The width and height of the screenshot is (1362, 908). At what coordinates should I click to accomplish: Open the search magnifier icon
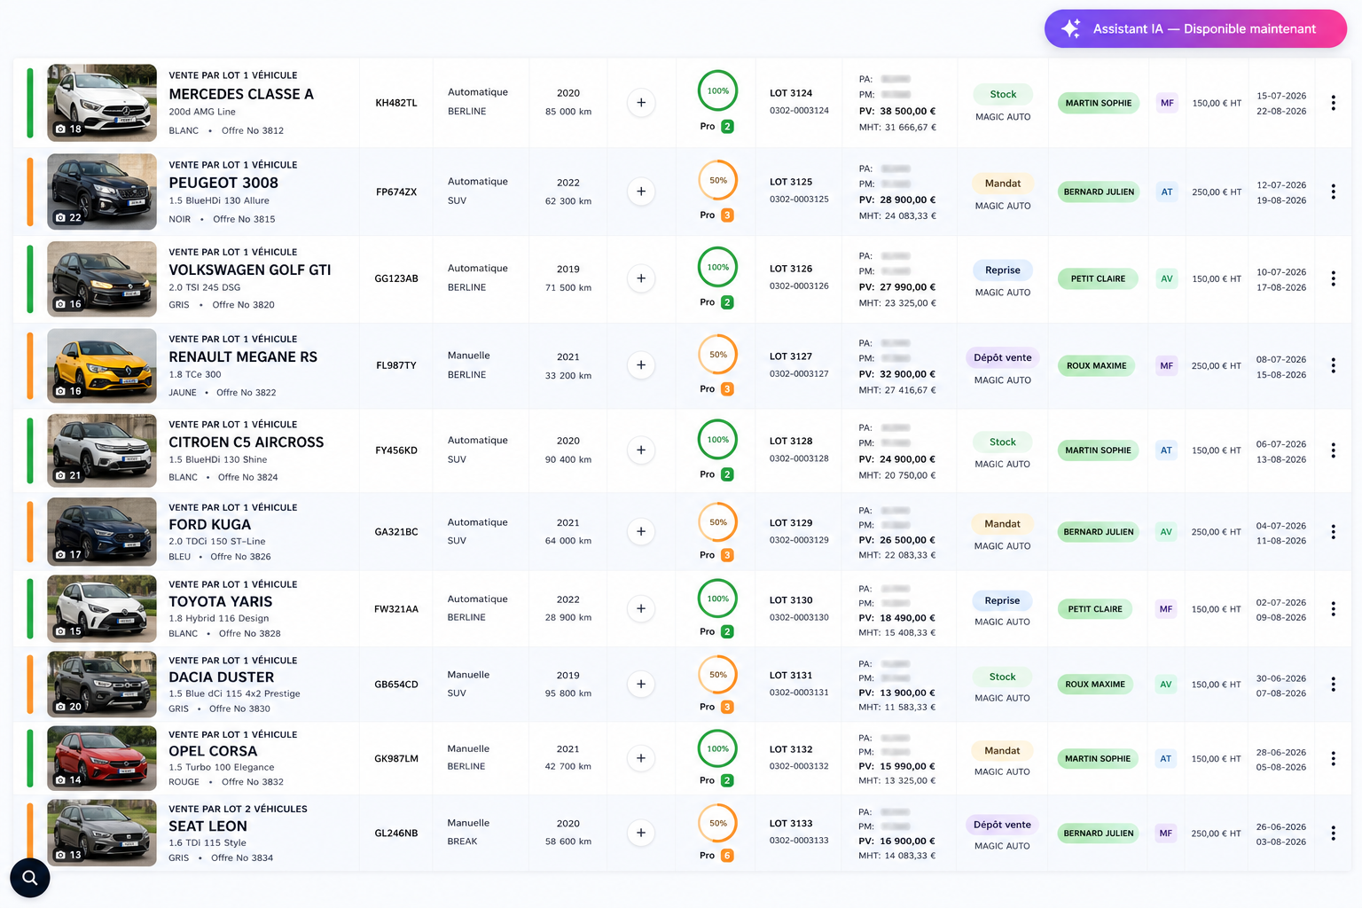click(30, 878)
